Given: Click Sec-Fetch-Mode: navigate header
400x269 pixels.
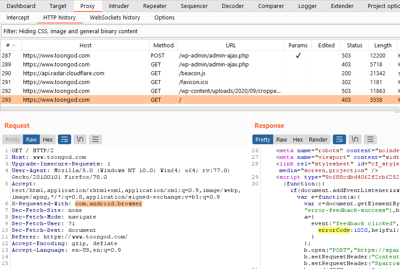Looking at the screenshot, I should [54, 217].
